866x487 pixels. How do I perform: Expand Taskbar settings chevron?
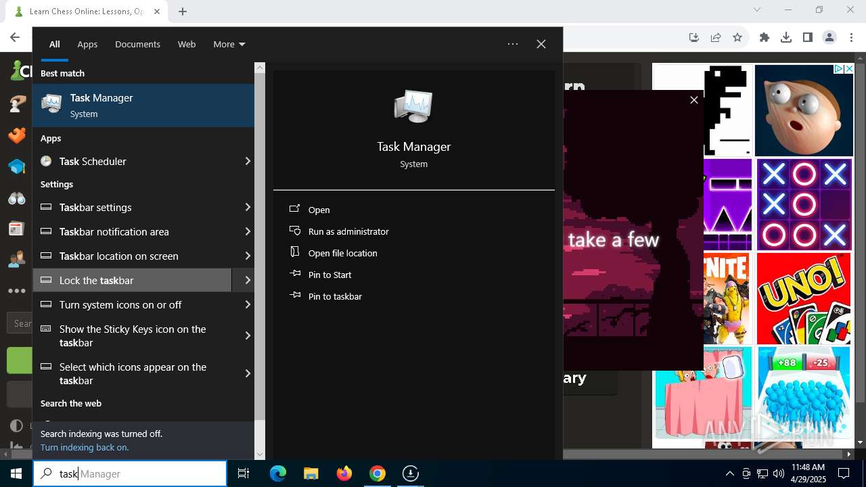pyautogui.click(x=247, y=207)
